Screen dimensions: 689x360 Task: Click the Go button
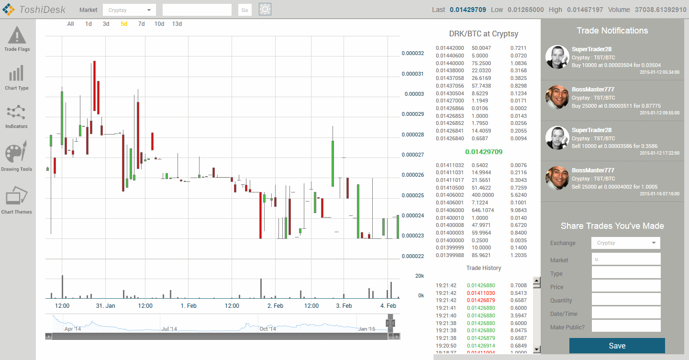click(244, 10)
